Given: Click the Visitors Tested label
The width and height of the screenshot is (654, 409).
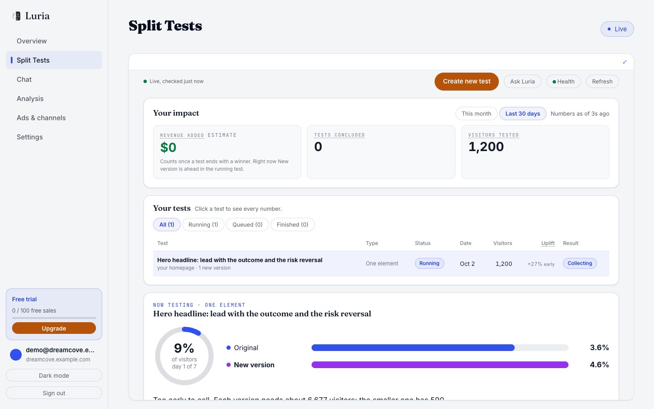Looking at the screenshot, I should [493, 135].
